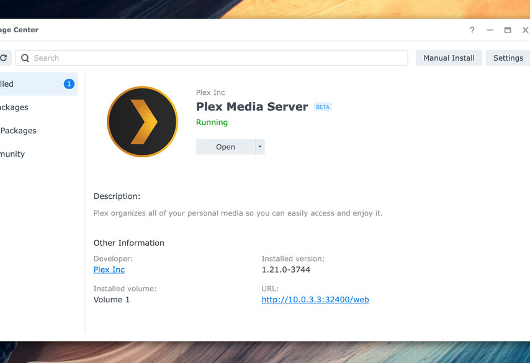The image size is (530, 363).
Task: Expand the dropdown arrow beside Open
Action: point(260,147)
